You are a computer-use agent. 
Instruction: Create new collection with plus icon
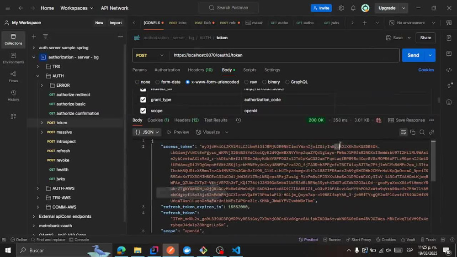[34, 37]
